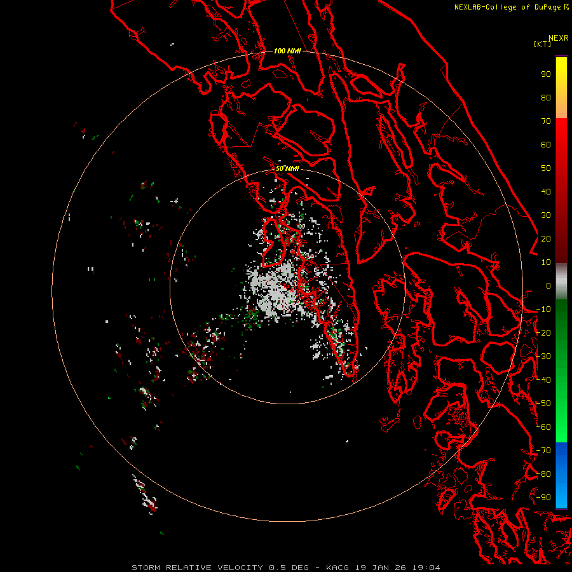Click the 90 value on the velocity scale
The width and height of the screenshot is (572, 572).
546,74
